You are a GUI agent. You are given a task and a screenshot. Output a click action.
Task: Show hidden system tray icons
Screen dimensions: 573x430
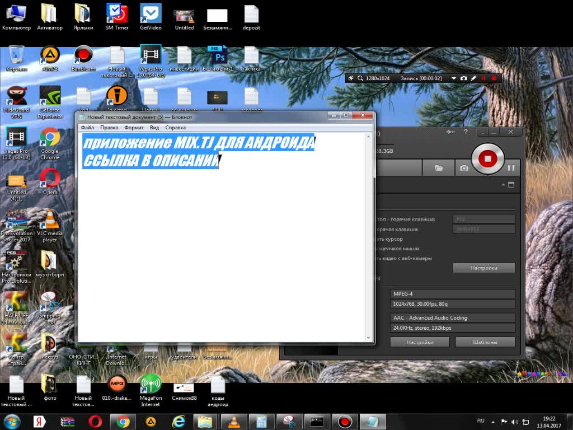[493, 421]
